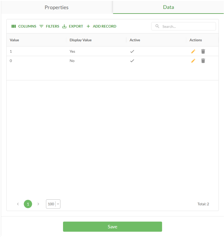This screenshot has width=224, height=237.
Task: Toggle Active checkmark for 'No' row
Action: pyautogui.click(x=132, y=61)
